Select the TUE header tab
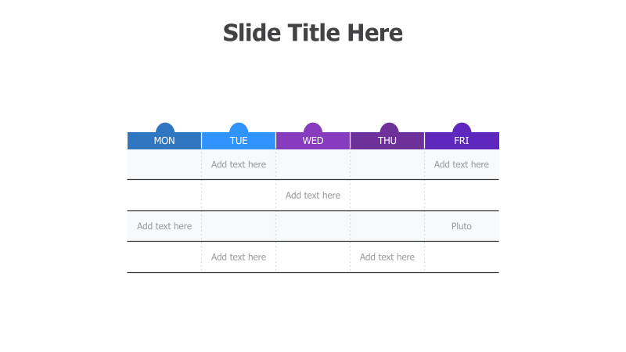The height and width of the screenshot is (352, 626). [x=239, y=141]
